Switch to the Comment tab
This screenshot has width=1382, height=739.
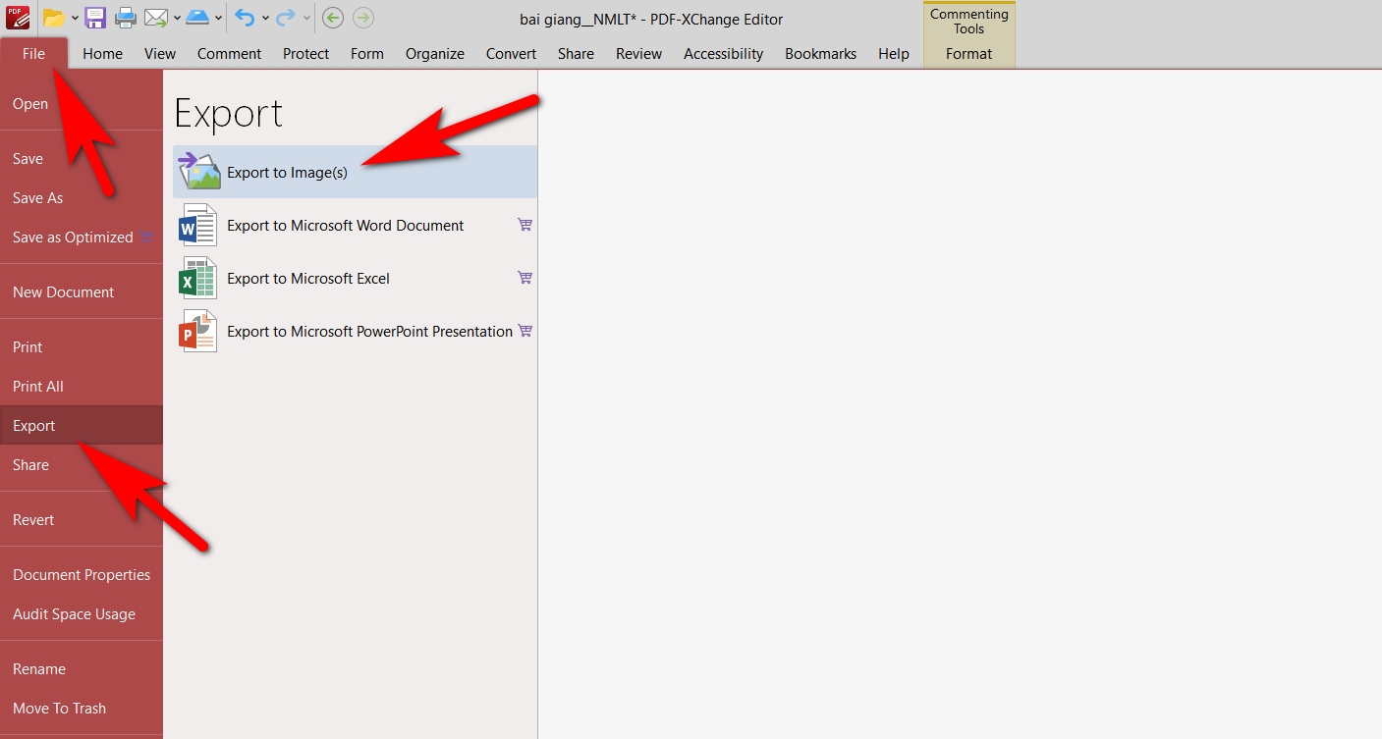229,54
